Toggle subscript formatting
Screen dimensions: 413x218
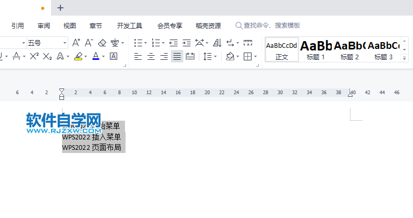coord(47,56)
